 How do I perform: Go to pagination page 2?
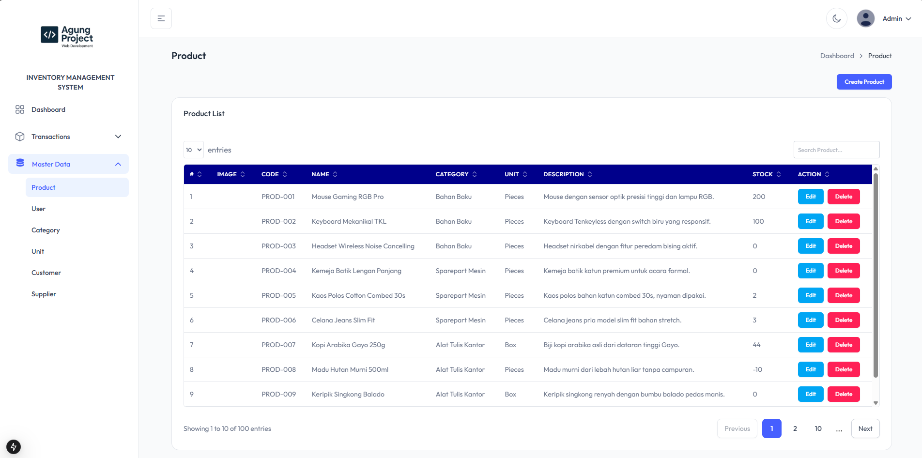pyautogui.click(x=795, y=428)
